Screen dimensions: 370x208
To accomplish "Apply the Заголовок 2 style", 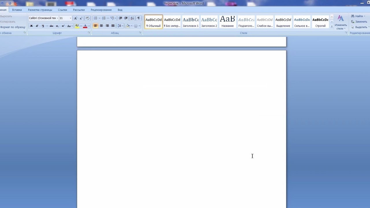I will (x=209, y=22).
